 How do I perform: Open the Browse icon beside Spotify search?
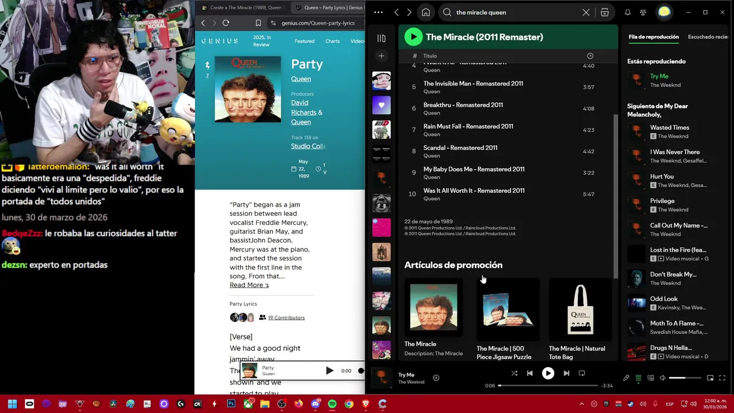(605, 12)
